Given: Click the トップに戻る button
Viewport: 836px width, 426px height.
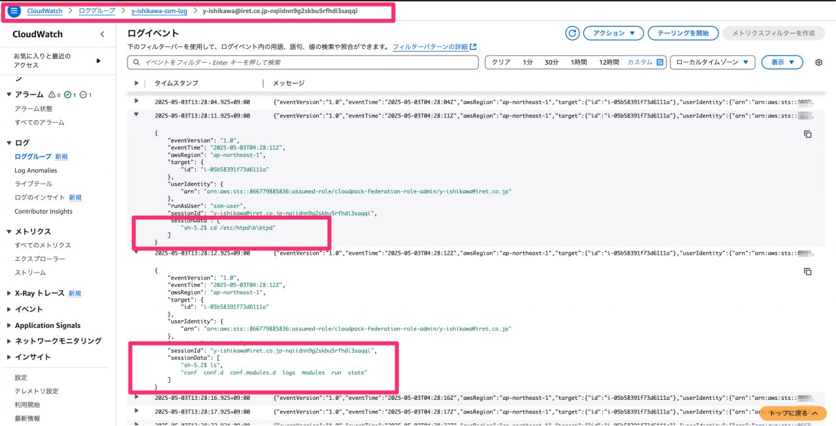Looking at the screenshot, I should pos(793,414).
